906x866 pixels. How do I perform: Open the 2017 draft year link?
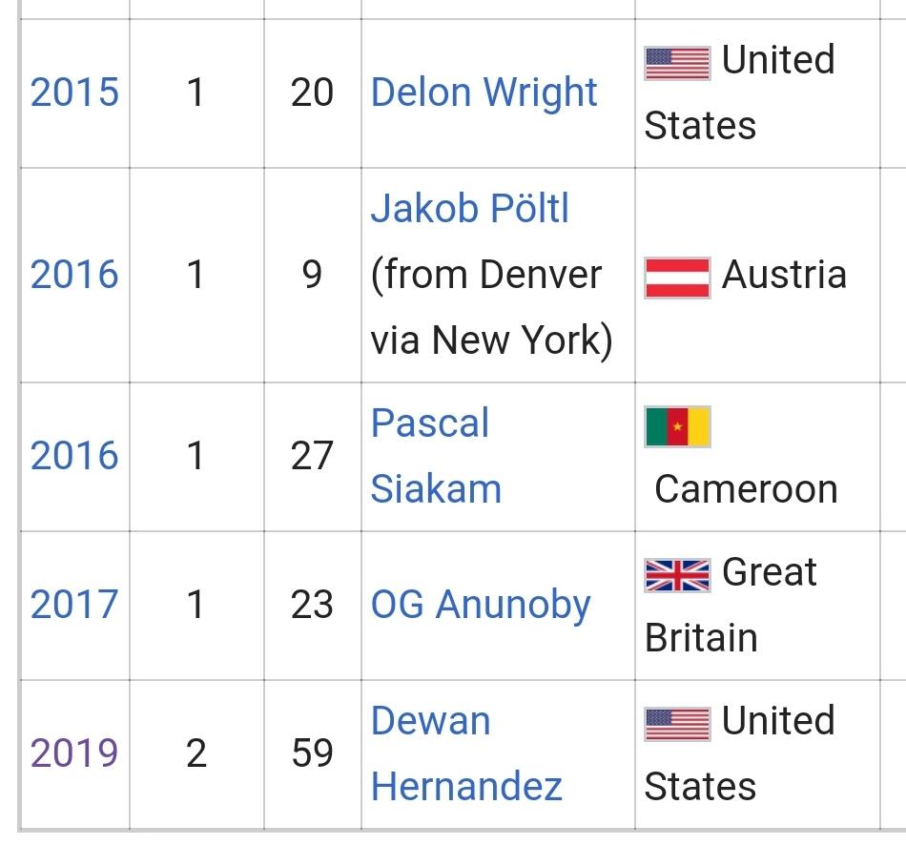point(74,605)
